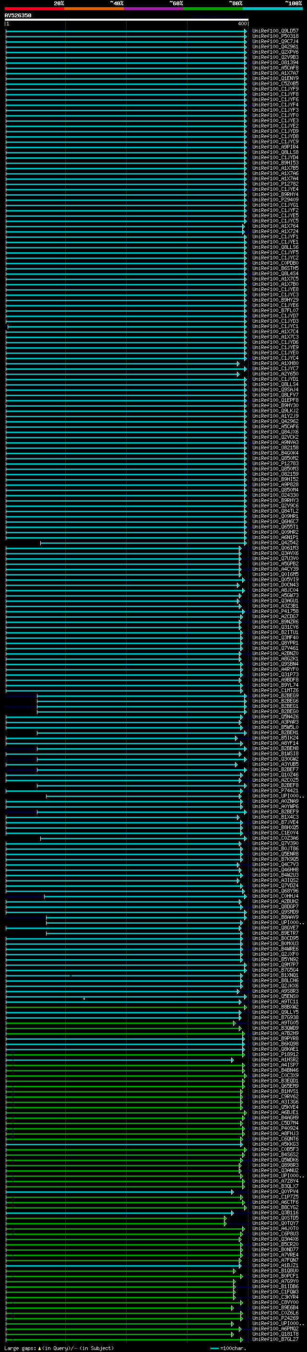Open hit UniRef100_Q9LD57
307x1352 pixels.
[275, 31]
